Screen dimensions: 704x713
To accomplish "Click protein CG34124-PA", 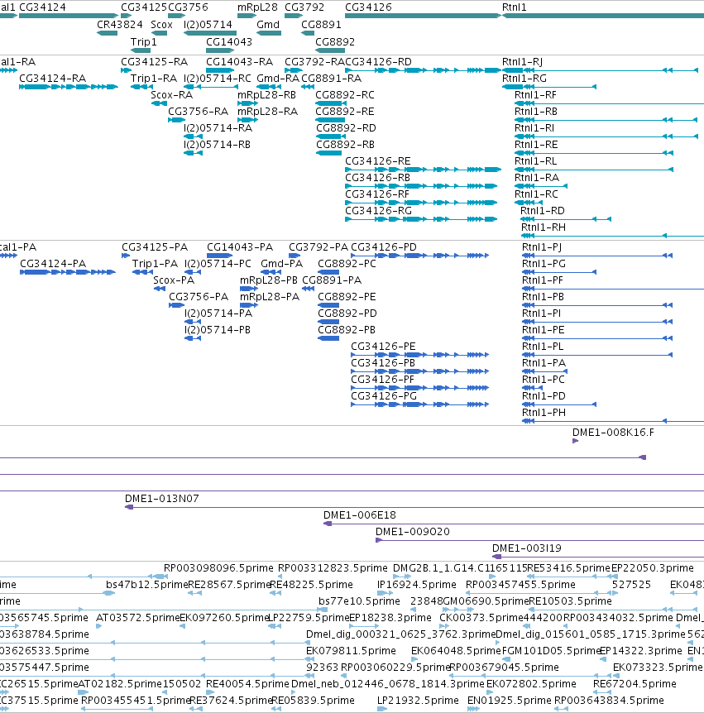I will (x=53, y=264).
